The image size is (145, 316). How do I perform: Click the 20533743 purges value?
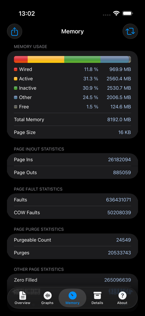point(120,253)
